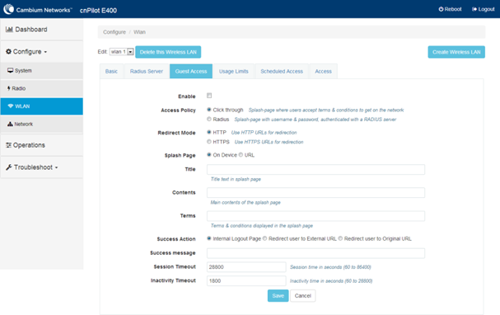Click the Inactivity Timeout field
Viewport: 500px width, 315px height.
[x=246, y=281]
